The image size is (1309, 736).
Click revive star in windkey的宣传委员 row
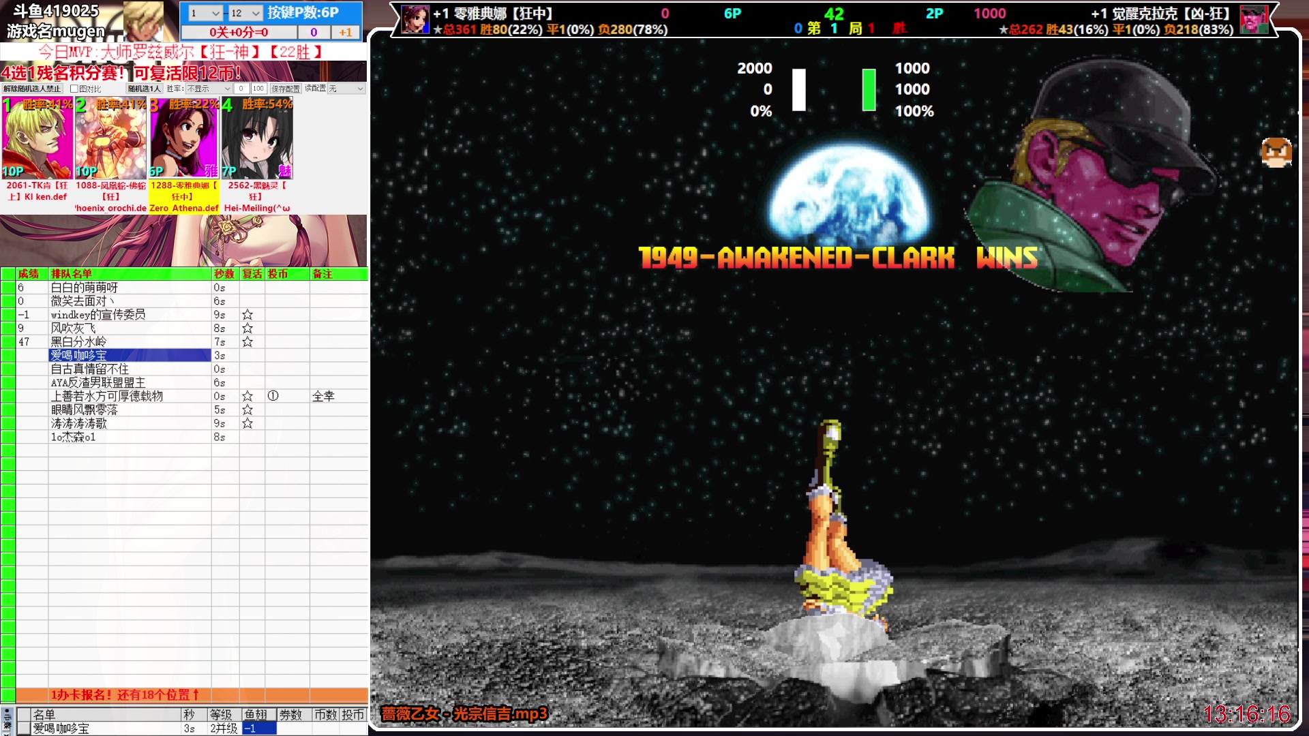point(247,315)
